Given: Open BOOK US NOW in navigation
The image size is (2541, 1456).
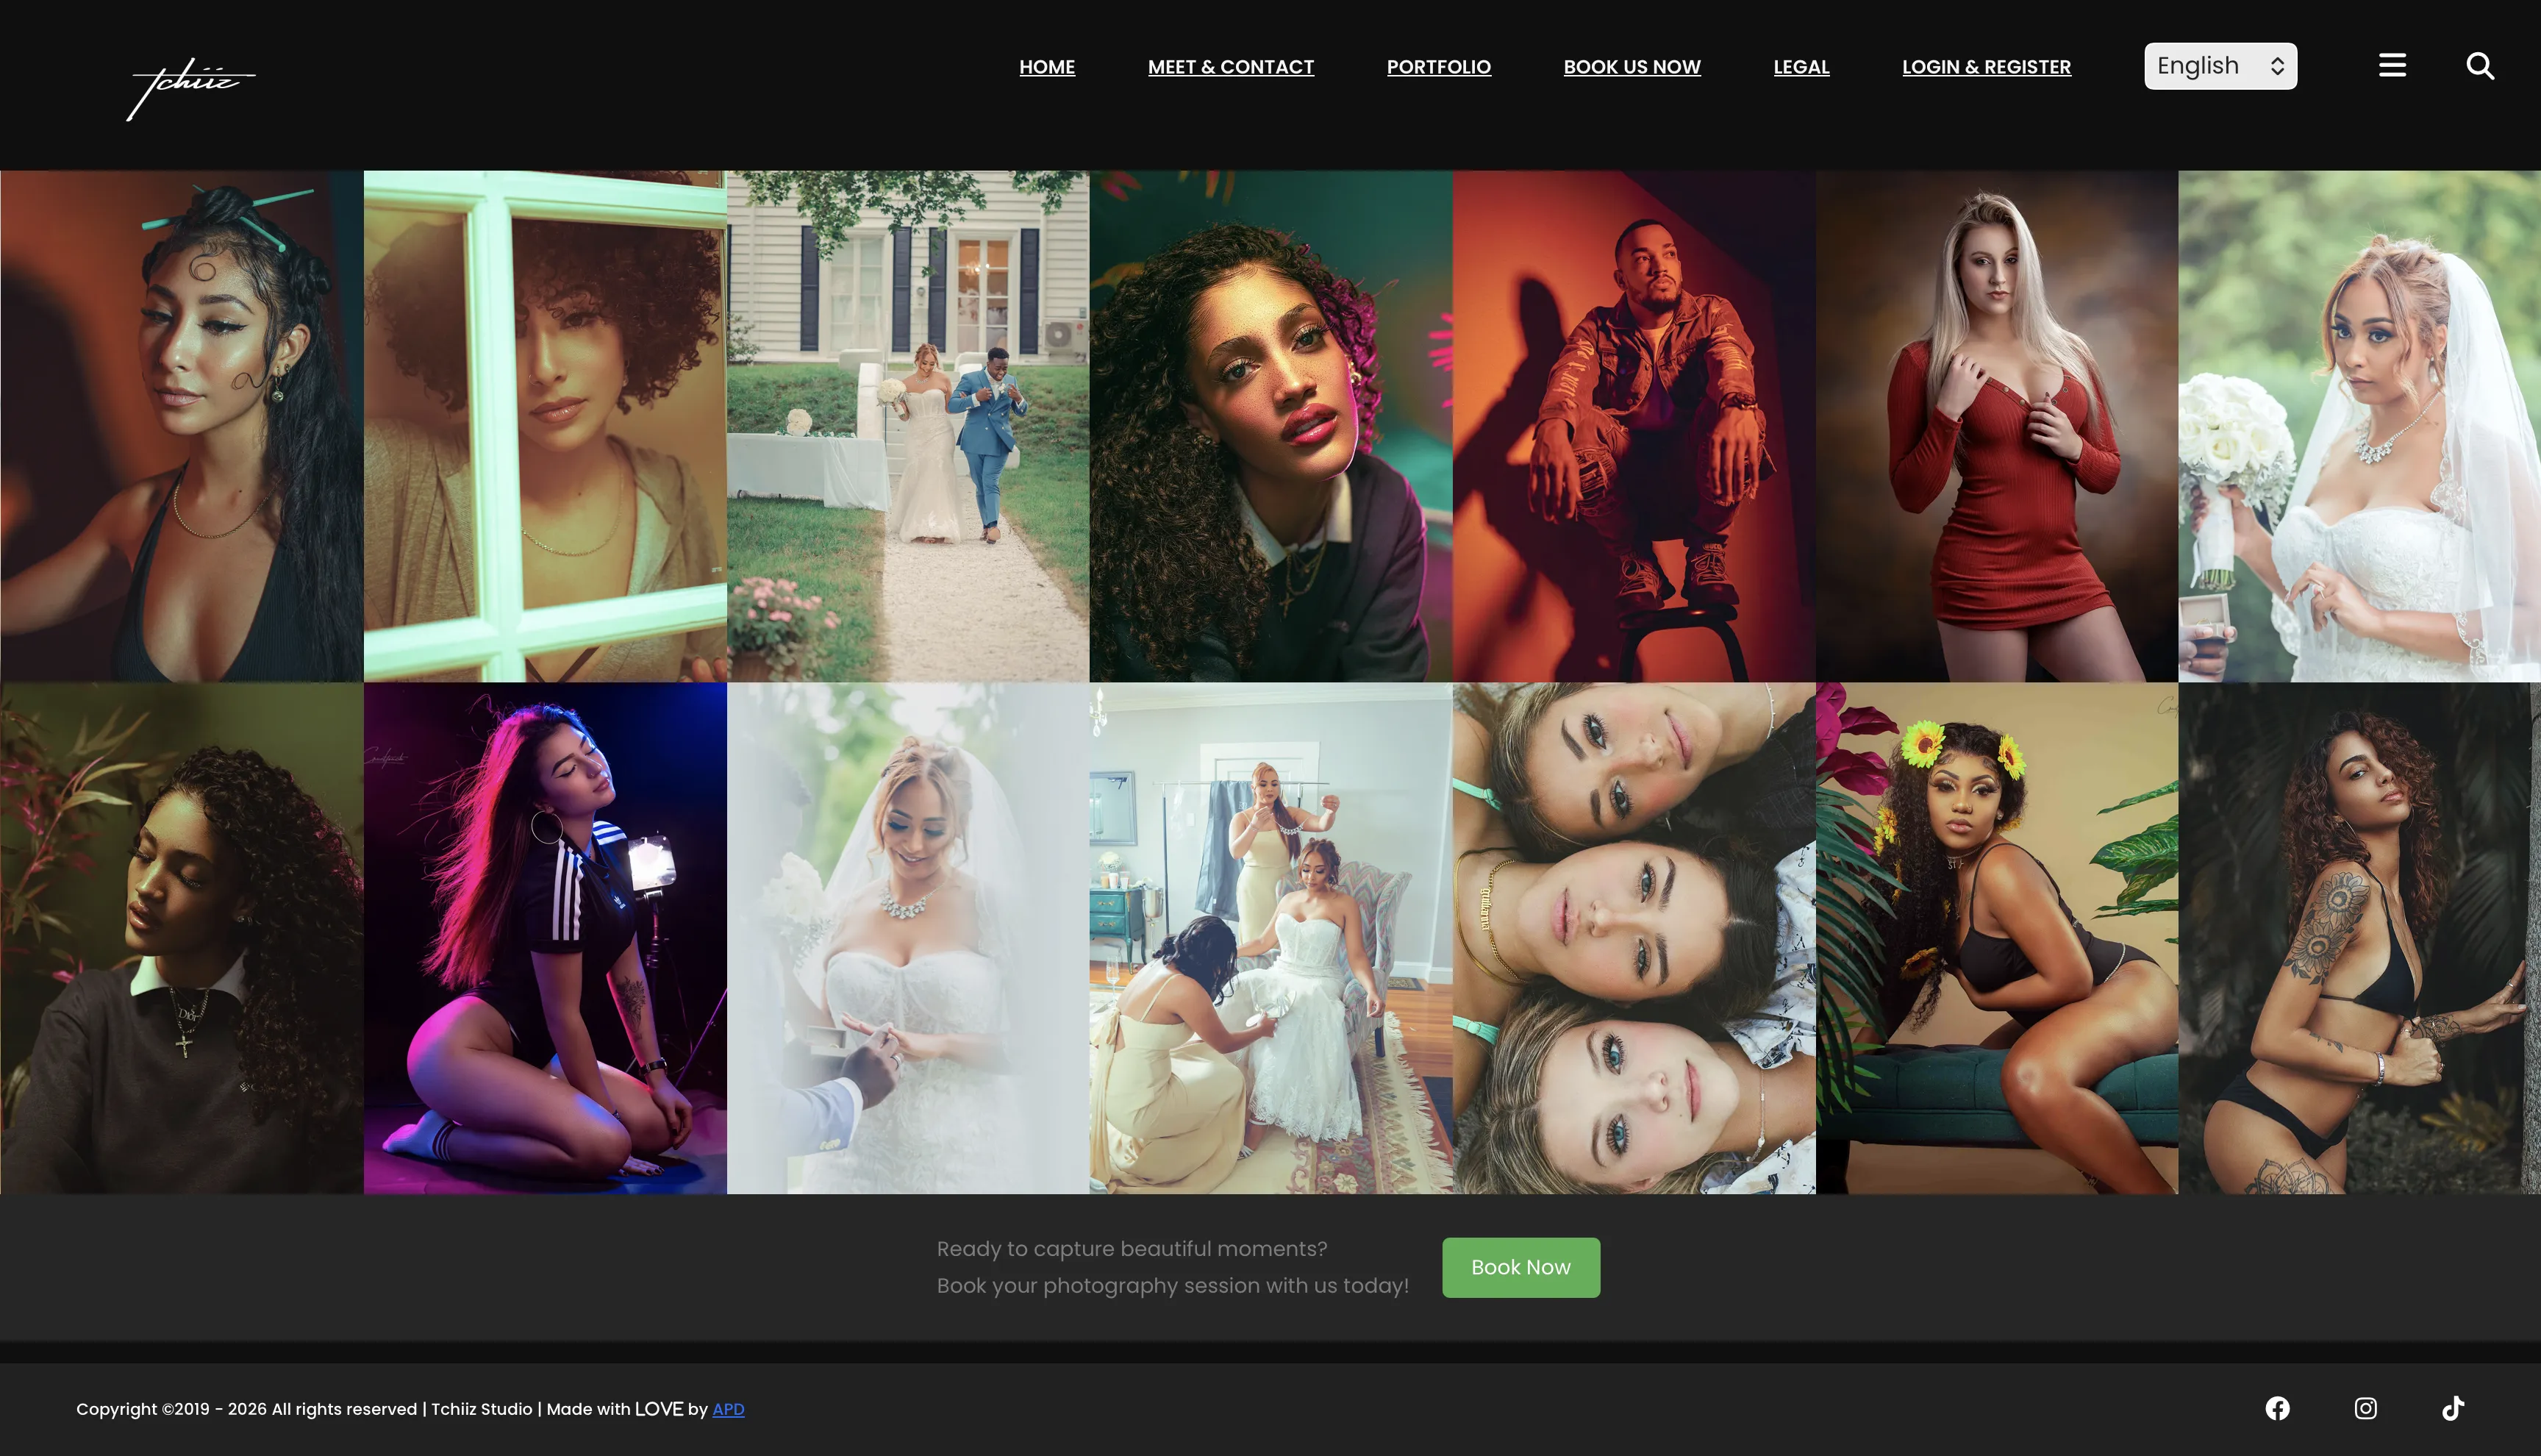Looking at the screenshot, I should (1632, 67).
